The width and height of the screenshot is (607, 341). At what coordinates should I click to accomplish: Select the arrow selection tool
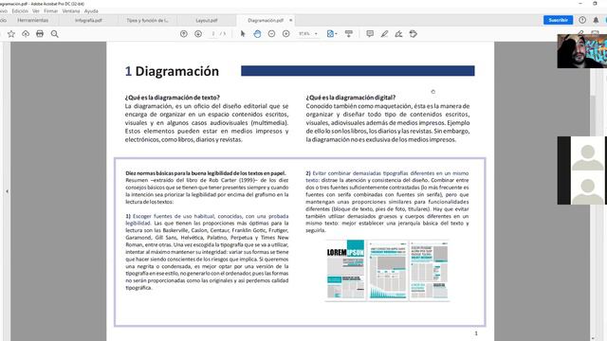coord(243,34)
